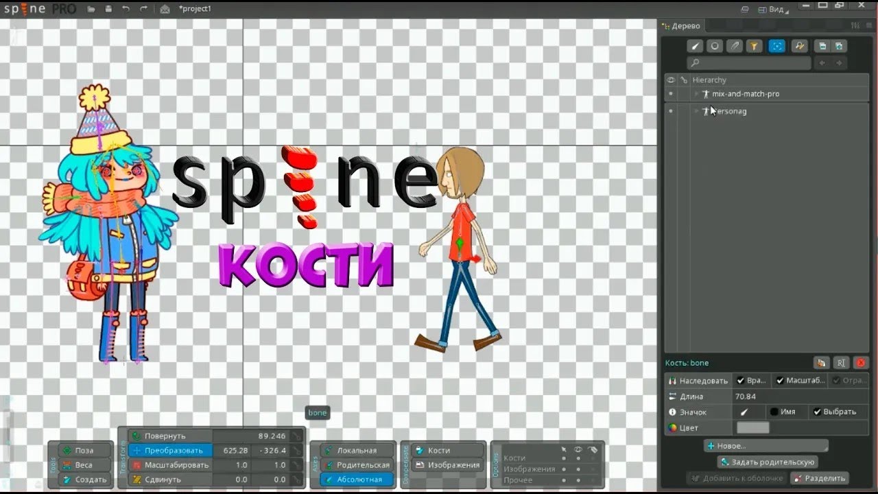Click the expand all tree icon

click(x=839, y=46)
